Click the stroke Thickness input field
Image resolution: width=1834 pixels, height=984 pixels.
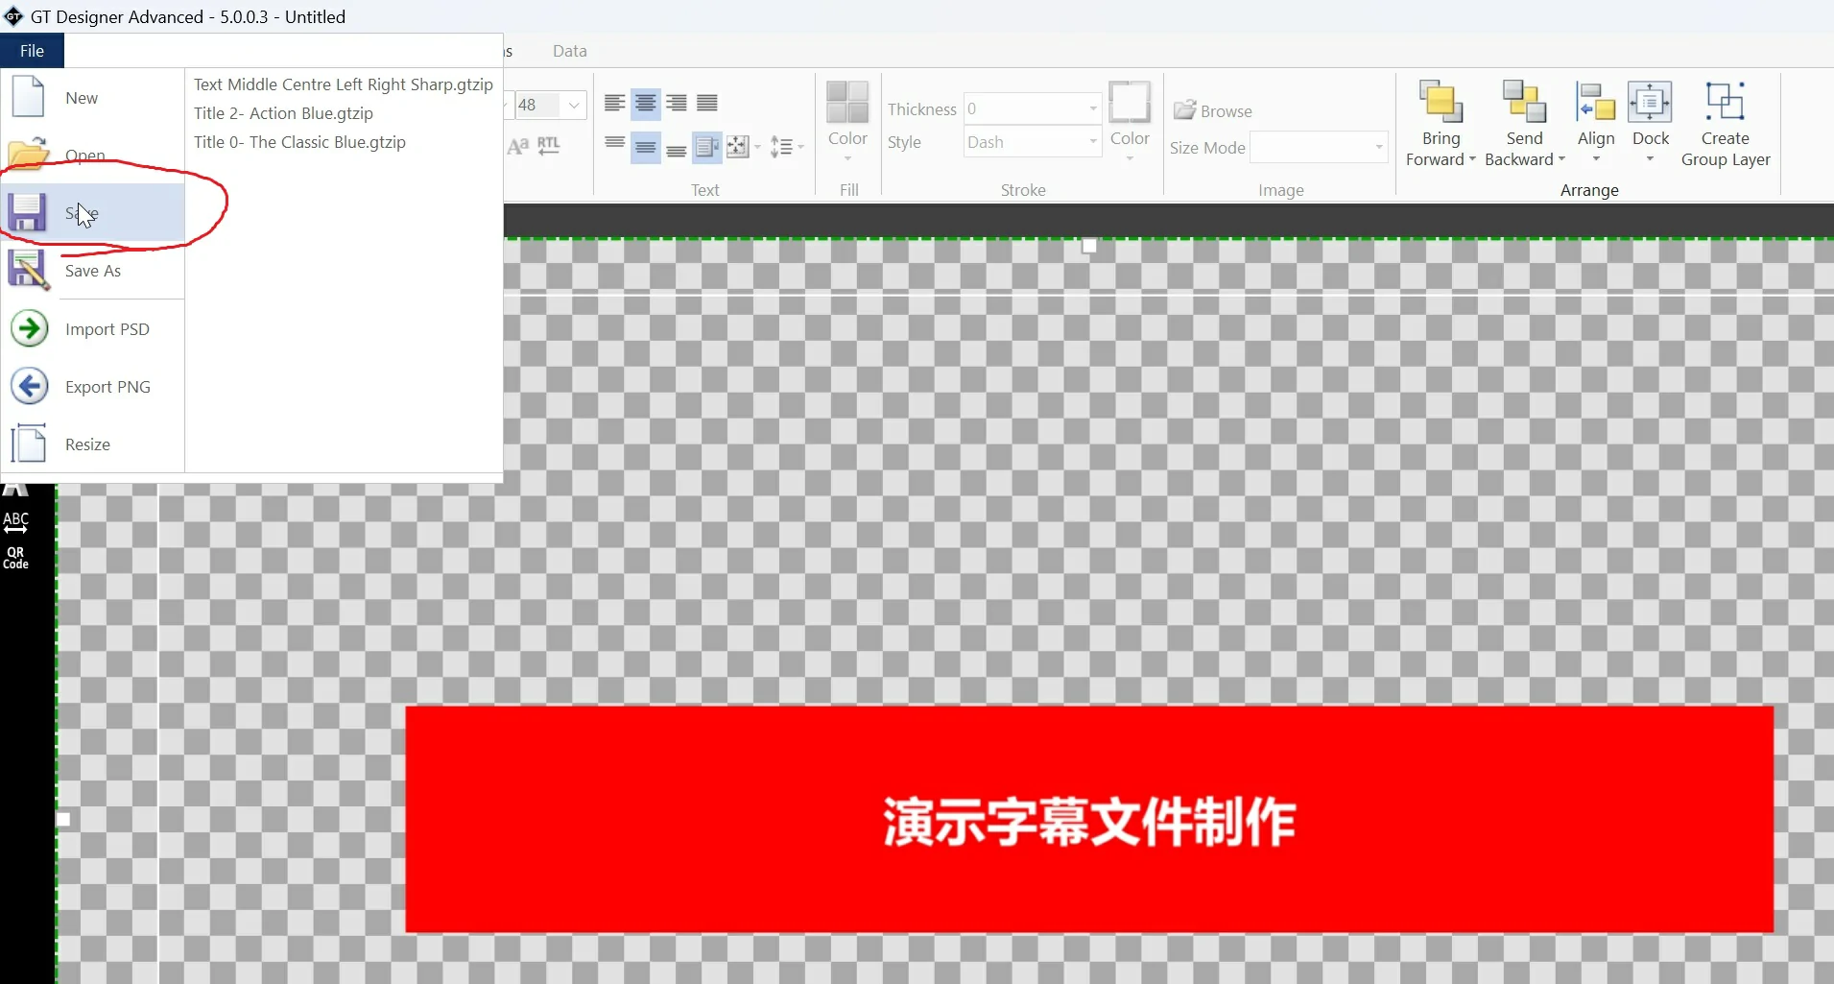1027,108
